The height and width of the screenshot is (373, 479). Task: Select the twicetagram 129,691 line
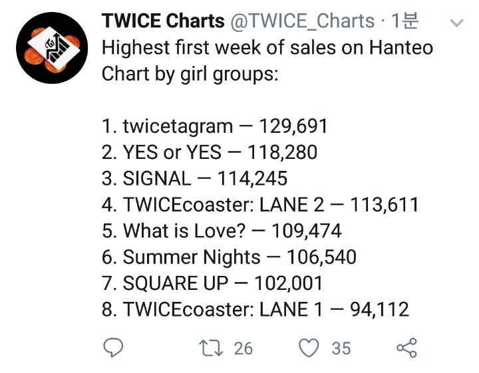pos(215,127)
